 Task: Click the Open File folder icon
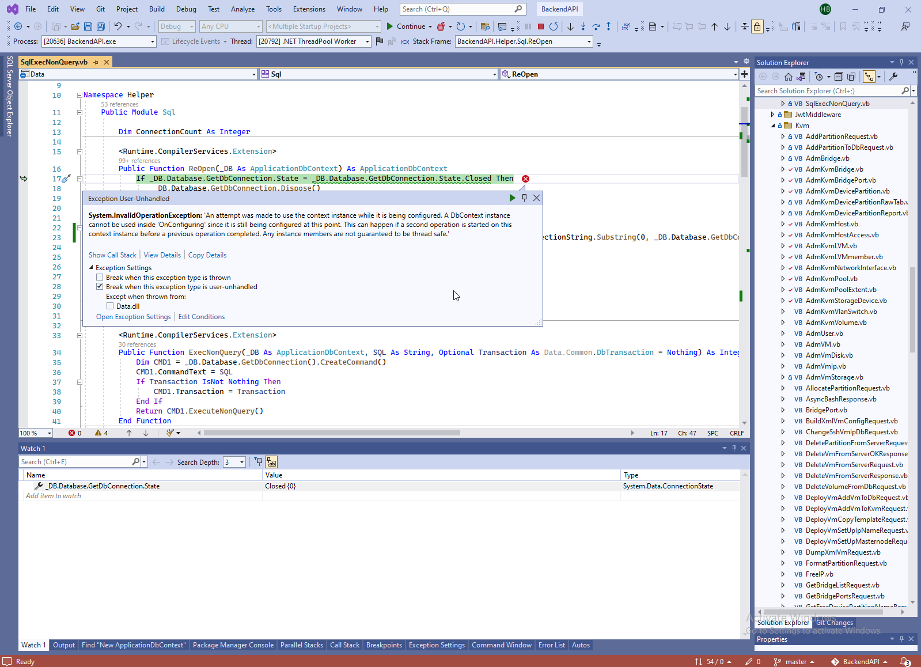coord(75,26)
